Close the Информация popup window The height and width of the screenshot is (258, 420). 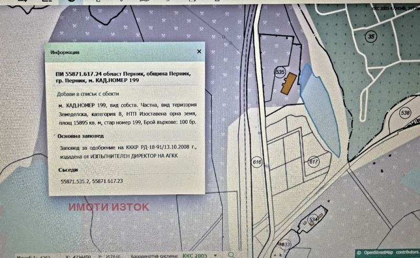199,52
